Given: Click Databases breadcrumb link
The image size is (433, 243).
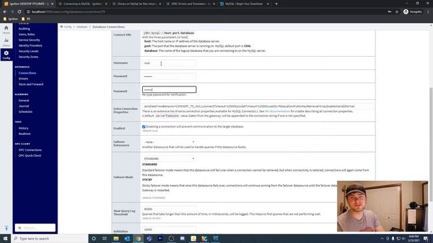Looking at the screenshot, I should pyautogui.click(x=82, y=27).
